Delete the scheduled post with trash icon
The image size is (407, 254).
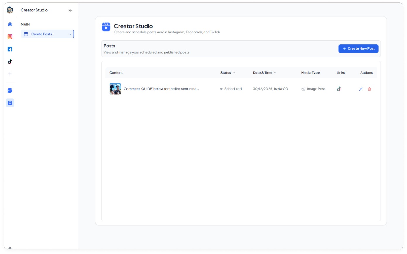click(x=370, y=89)
